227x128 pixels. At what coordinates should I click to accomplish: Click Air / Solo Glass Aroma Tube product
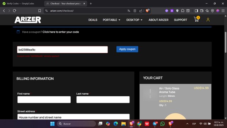coord(169,90)
